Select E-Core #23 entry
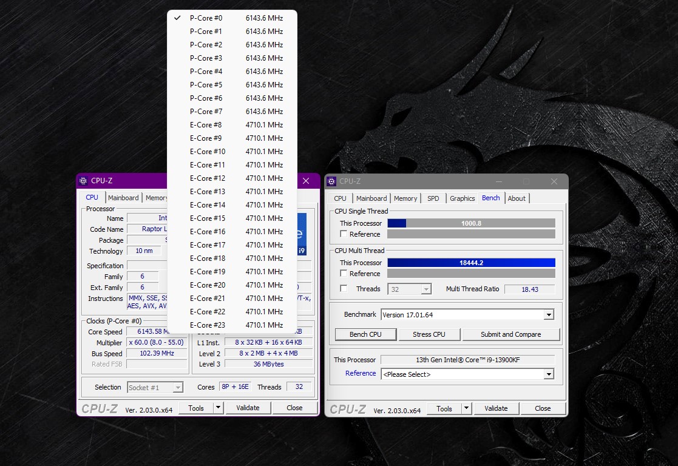This screenshot has height=466, width=678. [x=232, y=325]
